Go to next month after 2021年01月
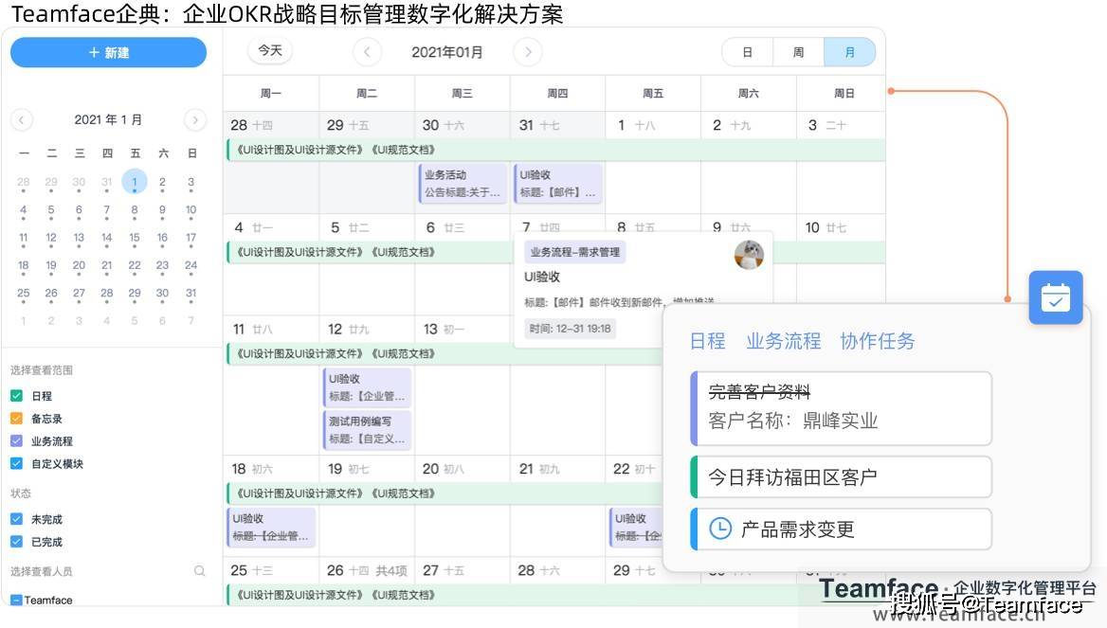The image size is (1107, 628). (x=527, y=51)
